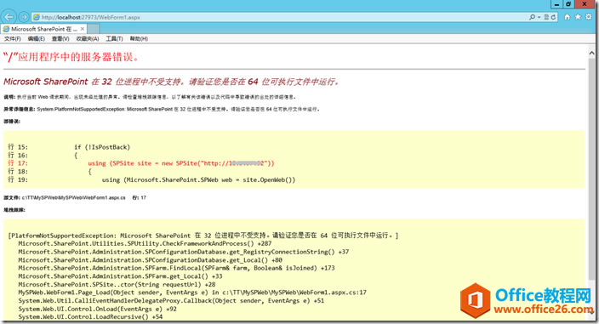Click the MySPWeb.WebForm1.Page_Load stack line

click(x=192, y=293)
